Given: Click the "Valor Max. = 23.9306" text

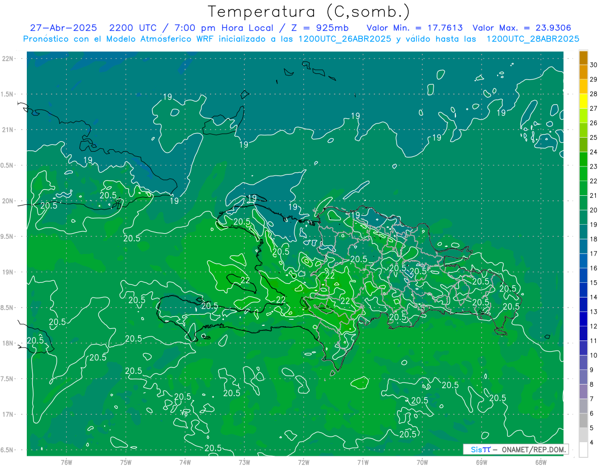Looking at the screenshot, I should (x=522, y=28).
